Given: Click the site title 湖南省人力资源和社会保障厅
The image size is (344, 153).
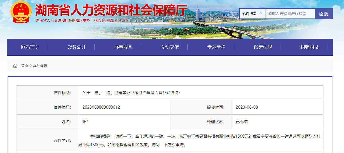Looking at the screenshot, I should (111, 11).
